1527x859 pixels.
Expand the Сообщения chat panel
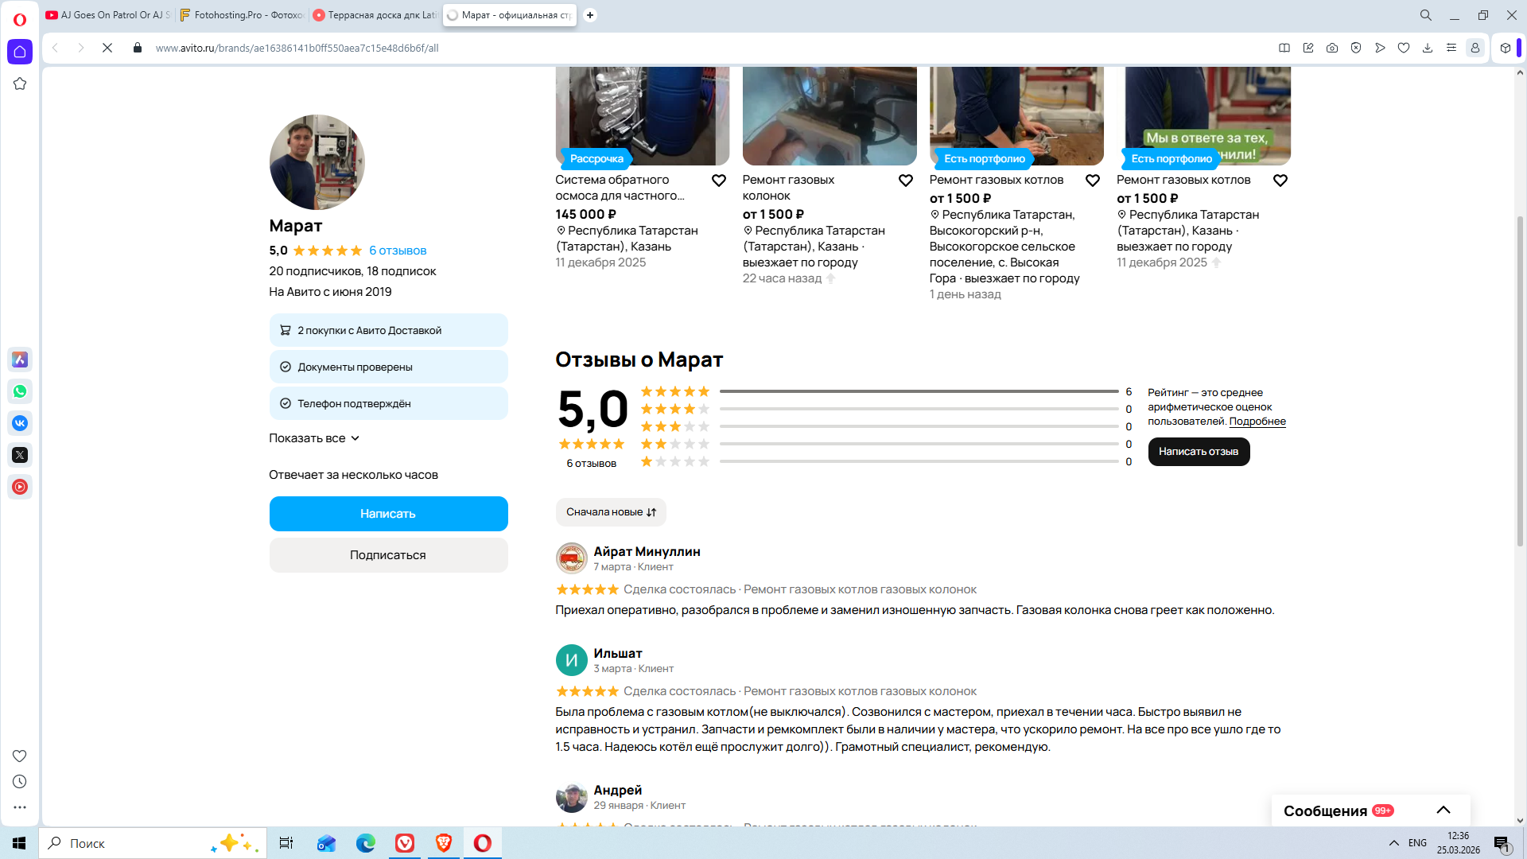pos(1443,810)
